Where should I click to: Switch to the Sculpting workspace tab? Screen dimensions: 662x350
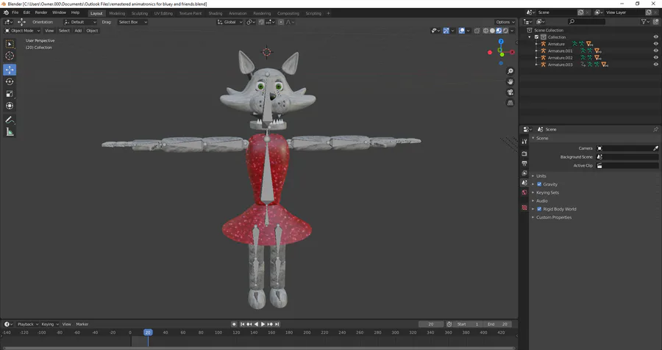(x=139, y=13)
